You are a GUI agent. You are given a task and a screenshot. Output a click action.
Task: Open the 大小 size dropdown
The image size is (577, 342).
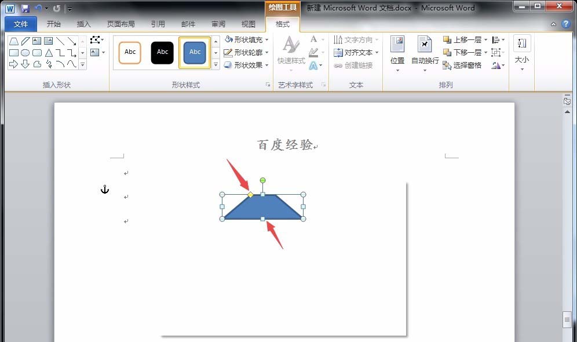522,54
